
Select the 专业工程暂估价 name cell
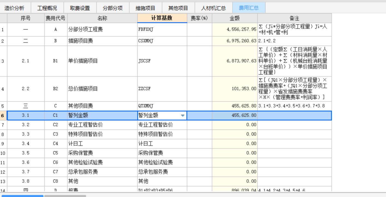102,125
